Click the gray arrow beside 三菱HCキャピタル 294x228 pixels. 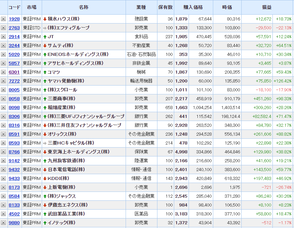(45, 143)
